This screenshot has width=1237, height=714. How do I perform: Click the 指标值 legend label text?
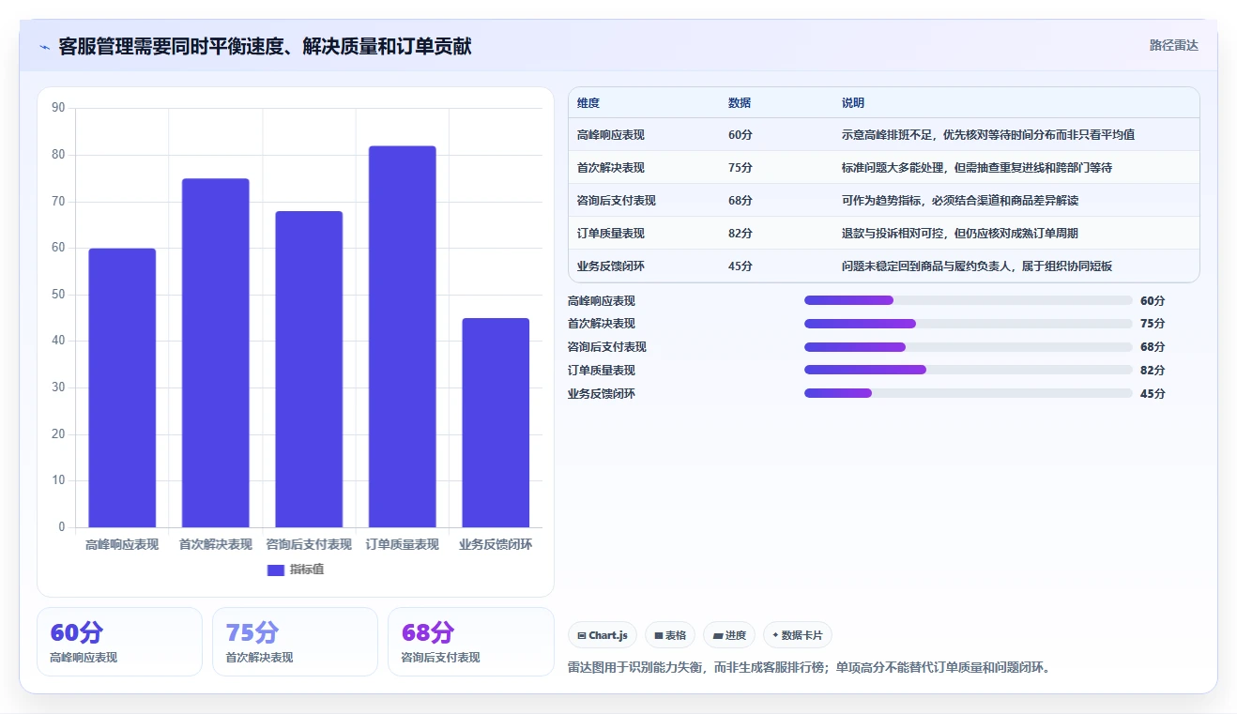(307, 570)
